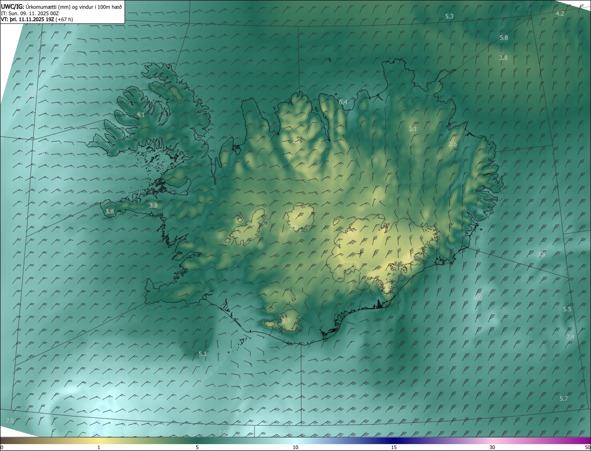Viewport: 591px width, 451px height.
Task: Select the 4.1 value in the Westfjords
Action: 141,115
